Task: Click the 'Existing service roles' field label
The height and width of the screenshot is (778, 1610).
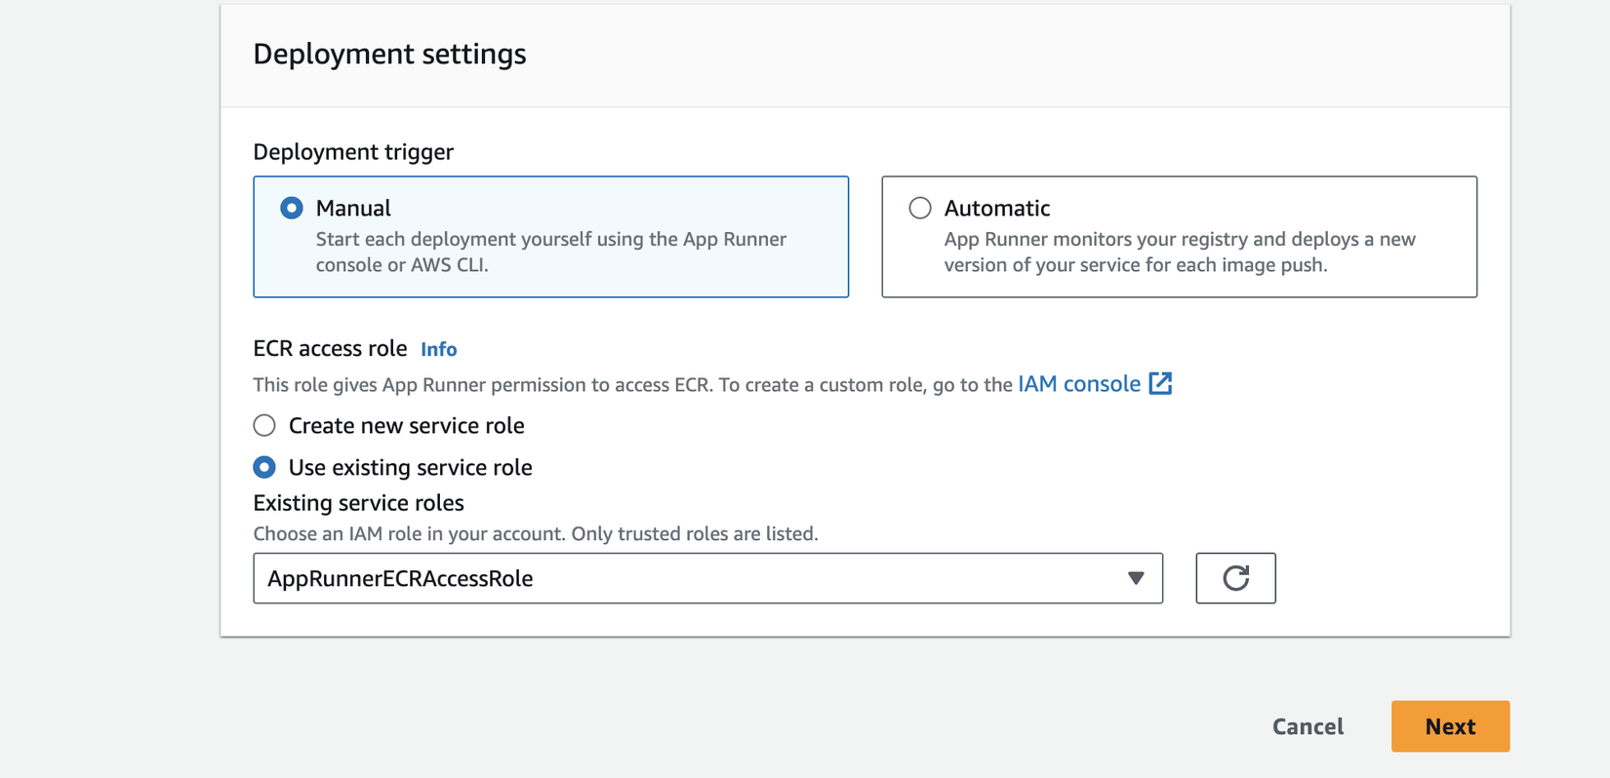Action: click(x=358, y=503)
